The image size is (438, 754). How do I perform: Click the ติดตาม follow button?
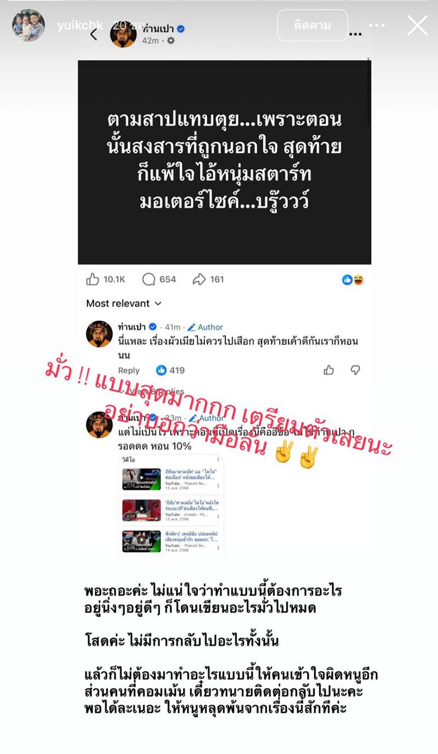[313, 25]
